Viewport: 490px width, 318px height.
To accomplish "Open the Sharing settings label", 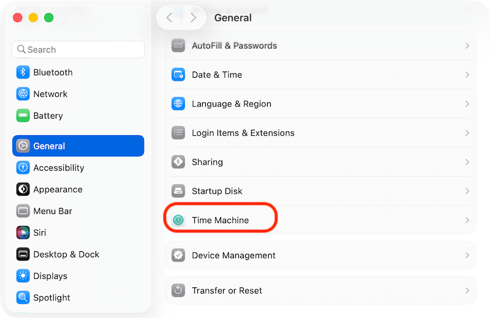I will [x=207, y=162].
